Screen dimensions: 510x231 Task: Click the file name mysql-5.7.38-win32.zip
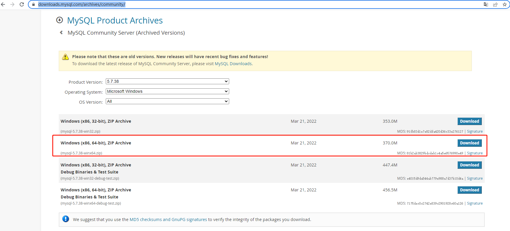[80, 131]
